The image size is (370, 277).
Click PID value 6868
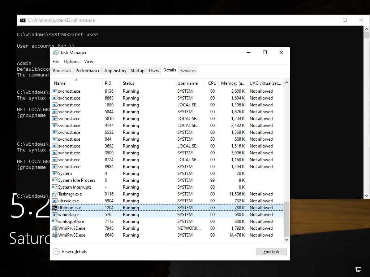coord(109,98)
